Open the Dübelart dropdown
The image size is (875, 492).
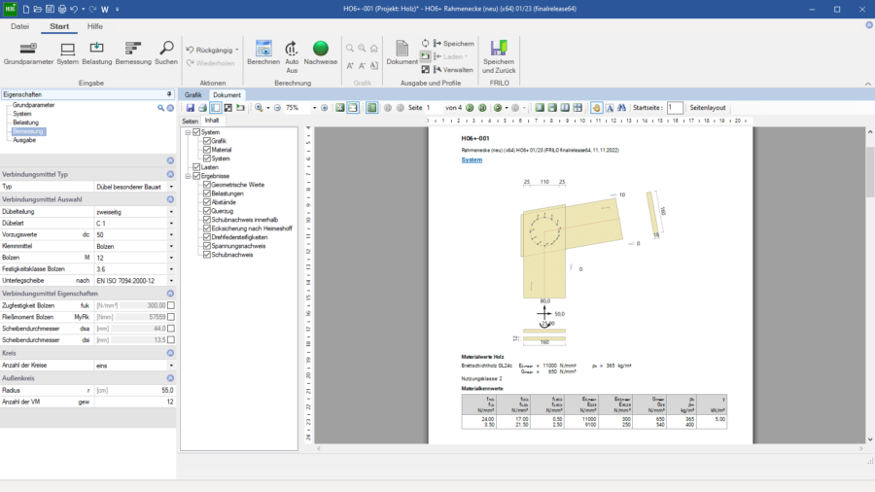171,223
